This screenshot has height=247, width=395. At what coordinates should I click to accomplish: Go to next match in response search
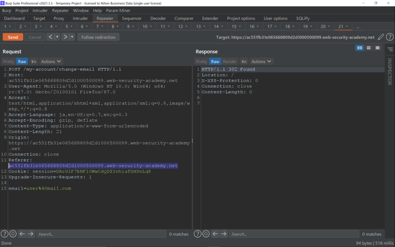click(x=224, y=234)
